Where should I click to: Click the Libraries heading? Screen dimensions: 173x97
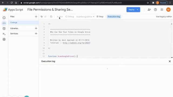pyautogui.click(x=14, y=28)
